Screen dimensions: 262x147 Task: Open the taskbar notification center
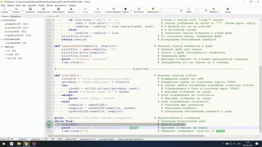pos(257,144)
